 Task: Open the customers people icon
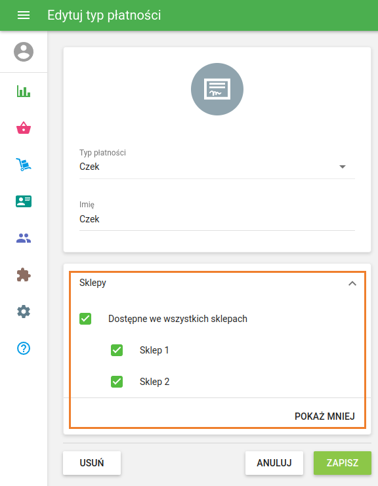tap(24, 238)
